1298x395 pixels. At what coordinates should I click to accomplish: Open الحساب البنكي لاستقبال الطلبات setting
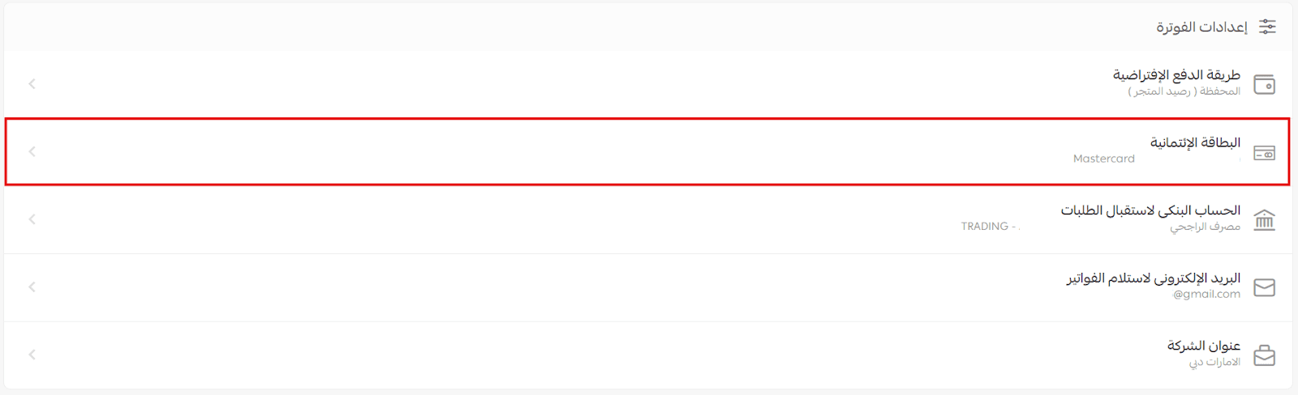(x=1150, y=210)
